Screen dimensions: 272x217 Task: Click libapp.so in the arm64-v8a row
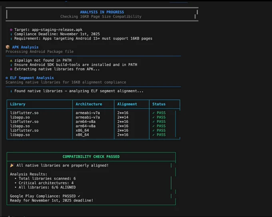pyautogui.click(x=20, y=126)
